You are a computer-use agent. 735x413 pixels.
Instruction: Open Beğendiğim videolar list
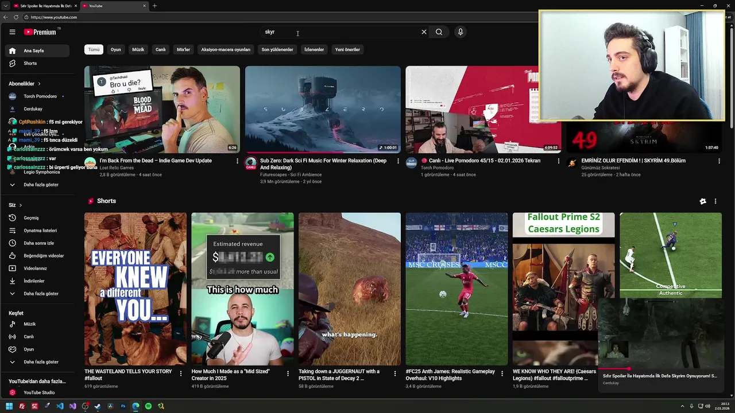(37, 256)
